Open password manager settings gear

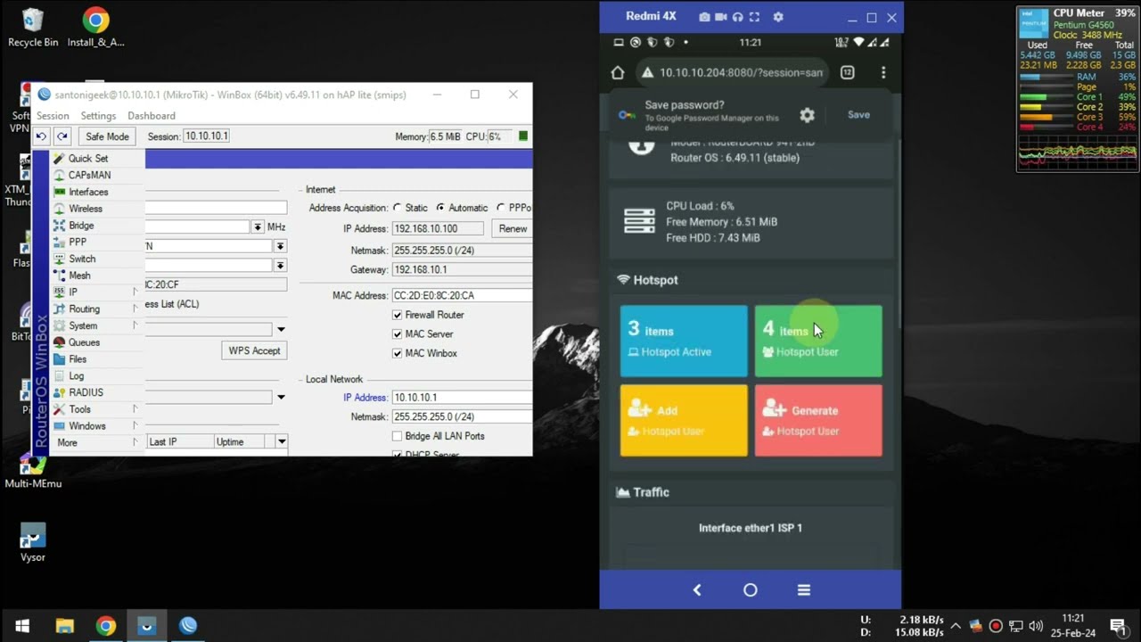tap(807, 115)
